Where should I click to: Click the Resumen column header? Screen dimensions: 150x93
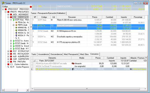point(72,17)
